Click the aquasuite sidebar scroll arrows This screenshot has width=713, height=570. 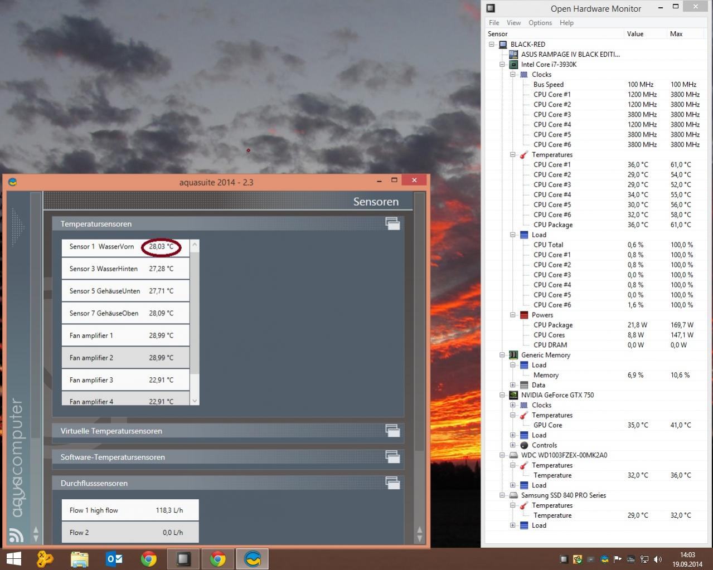coord(36,534)
